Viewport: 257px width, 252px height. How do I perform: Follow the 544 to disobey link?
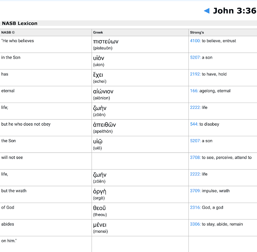click(194, 124)
